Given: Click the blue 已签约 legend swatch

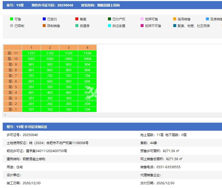Looking at the screenshot, I should point(44,19).
